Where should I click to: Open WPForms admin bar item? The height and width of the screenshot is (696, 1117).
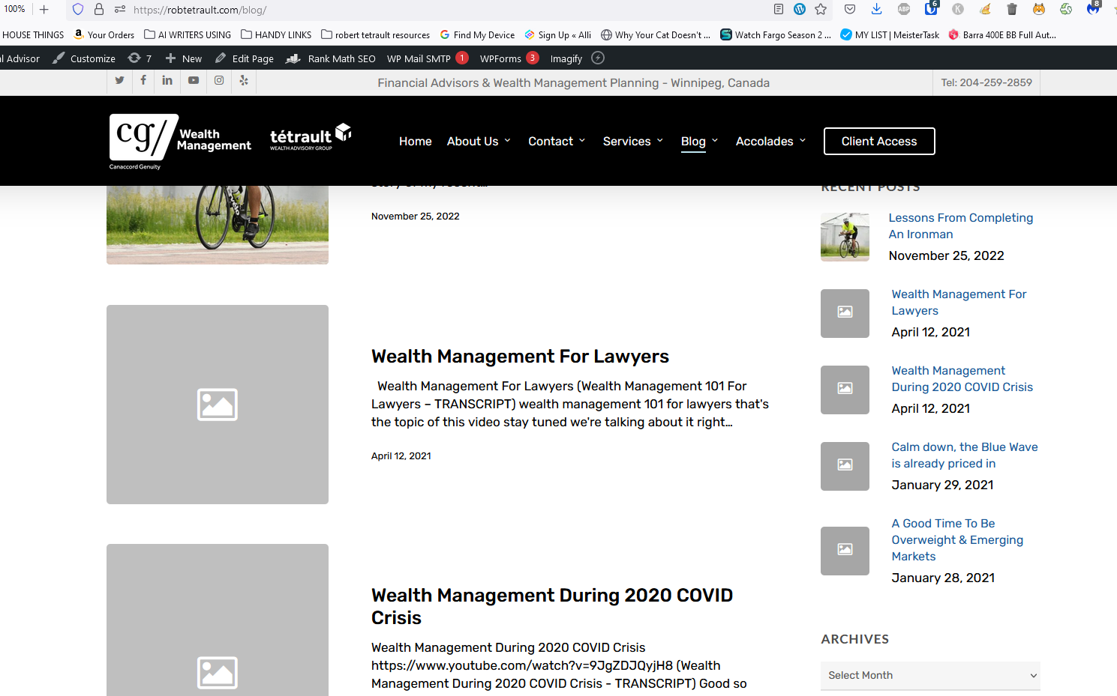509,58
